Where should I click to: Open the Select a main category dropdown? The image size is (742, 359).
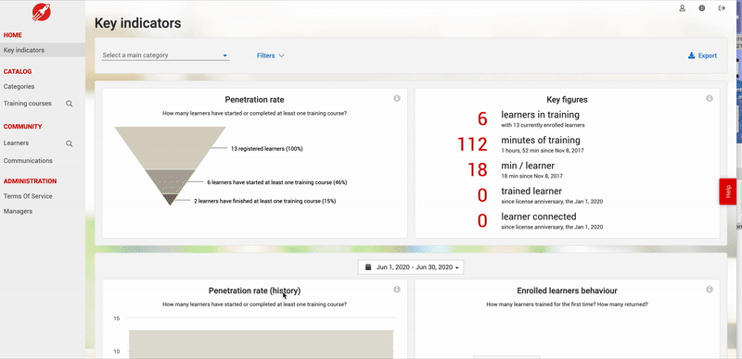[166, 56]
